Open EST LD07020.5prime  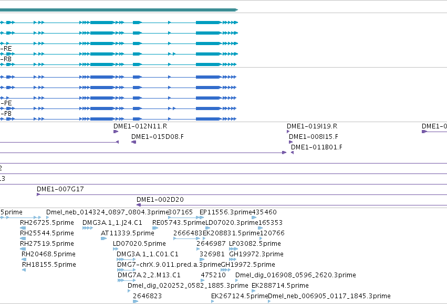coord(139,244)
